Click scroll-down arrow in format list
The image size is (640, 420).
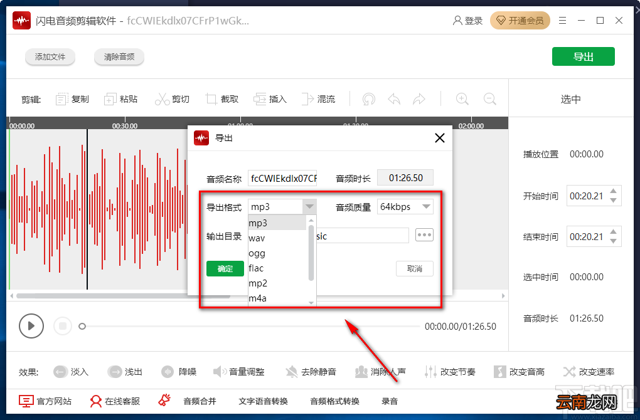point(311,303)
